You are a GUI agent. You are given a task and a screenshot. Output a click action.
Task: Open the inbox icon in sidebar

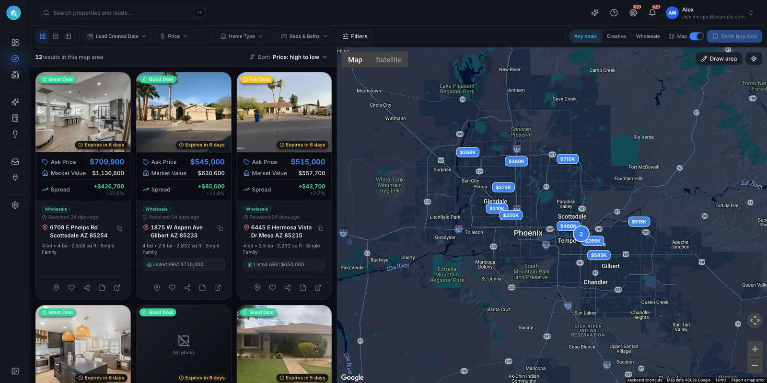(x=15, y=162)
